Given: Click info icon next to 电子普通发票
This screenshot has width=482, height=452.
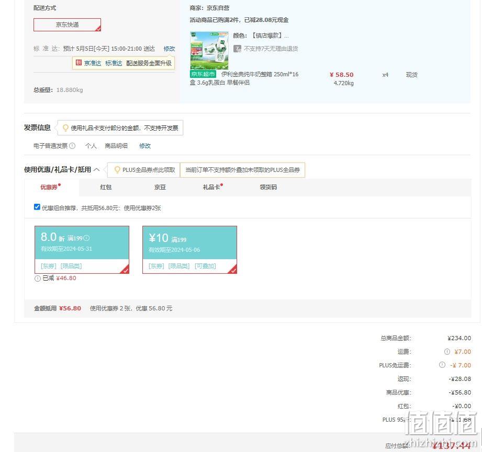Looking at the screenshot, I should tap(72, 146).
